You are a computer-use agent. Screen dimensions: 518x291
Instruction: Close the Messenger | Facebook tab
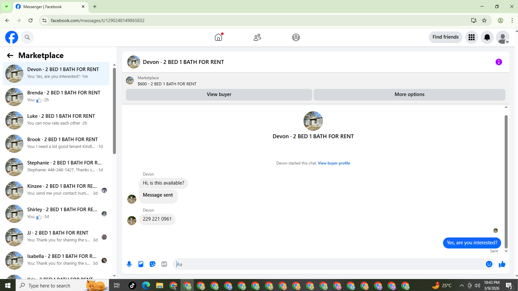pyautogui.click(x=83, y=6)
